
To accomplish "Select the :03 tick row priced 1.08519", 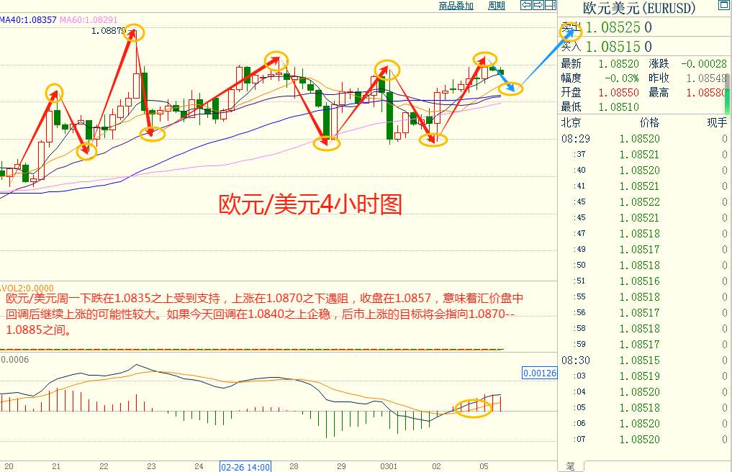I will pyautogui.click(x=644, y=376).
